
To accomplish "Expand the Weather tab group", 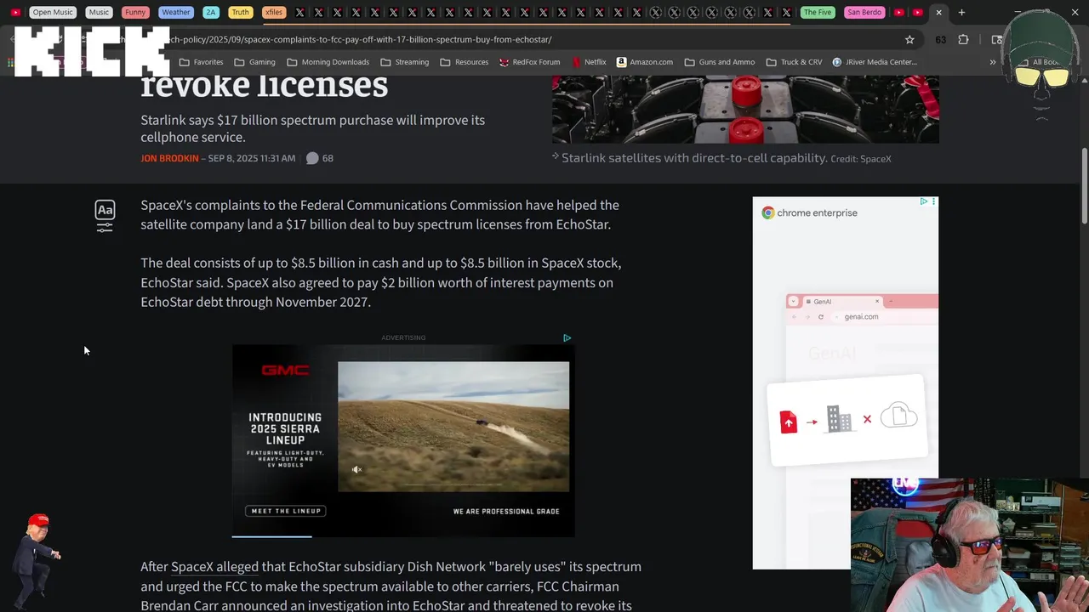I will pyautogui.click(x=176, y=13).
